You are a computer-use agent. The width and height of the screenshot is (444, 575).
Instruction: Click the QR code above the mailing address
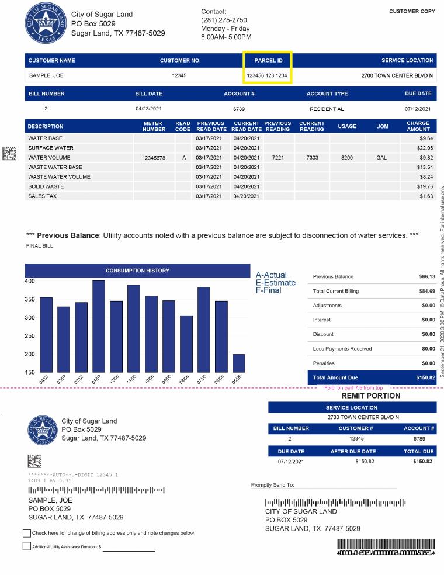click(x=34, y=461)
